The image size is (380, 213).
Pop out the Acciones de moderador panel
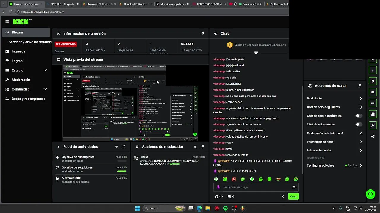pos(202,147)
